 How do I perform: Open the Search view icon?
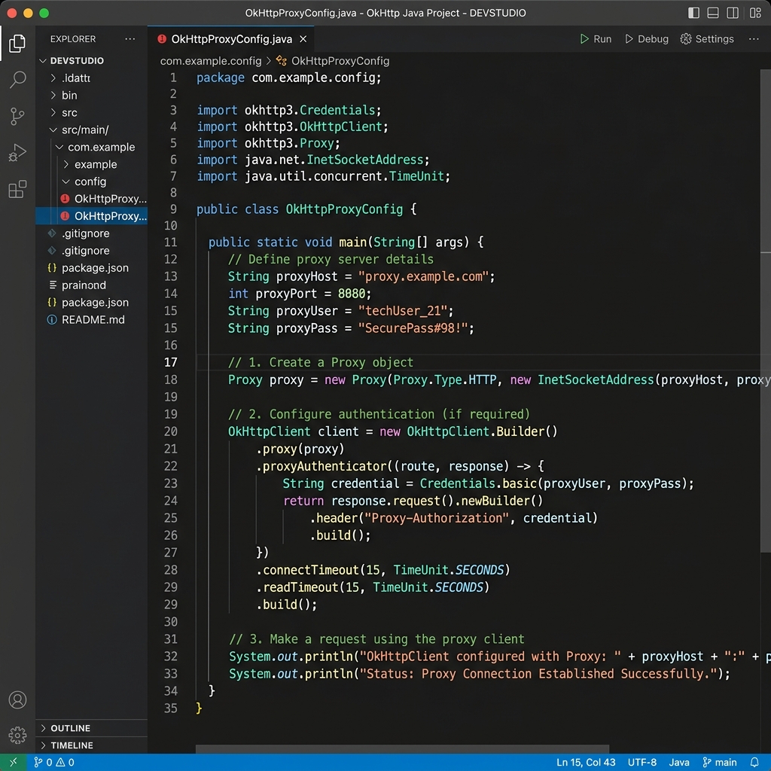point(17,79)
